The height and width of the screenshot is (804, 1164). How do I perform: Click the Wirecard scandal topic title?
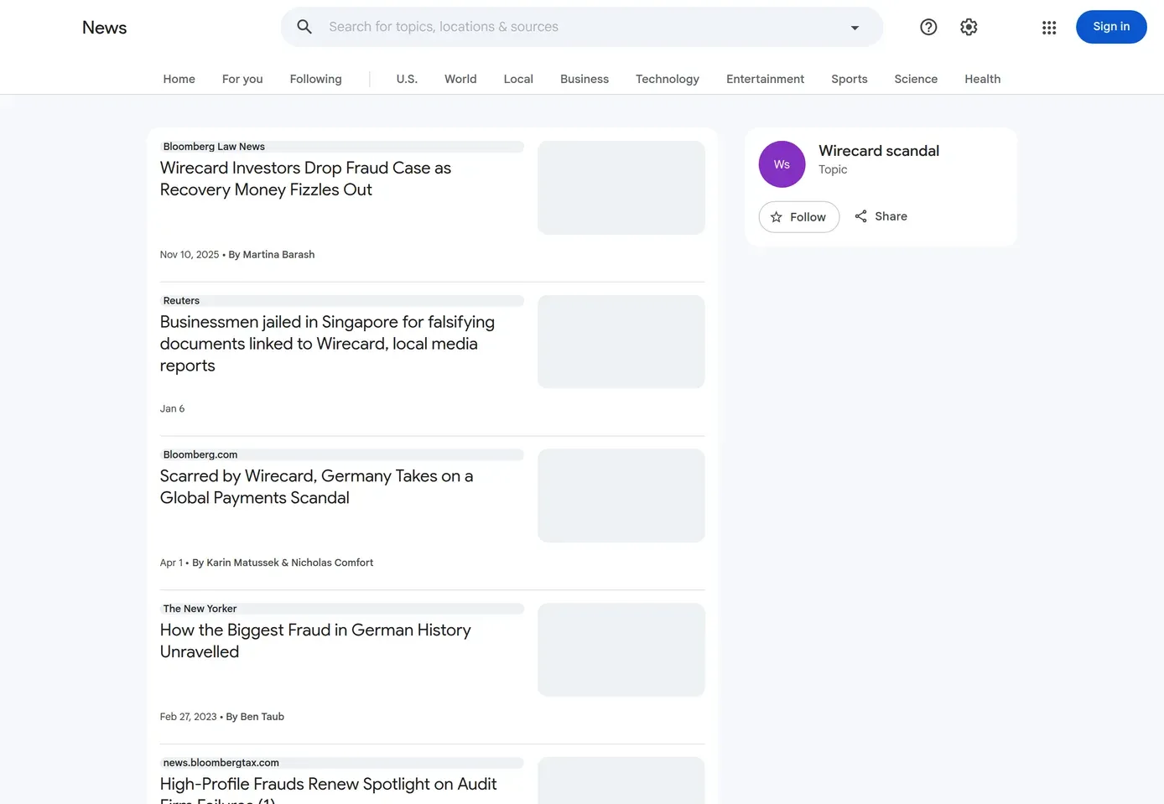tap(879, 151)
